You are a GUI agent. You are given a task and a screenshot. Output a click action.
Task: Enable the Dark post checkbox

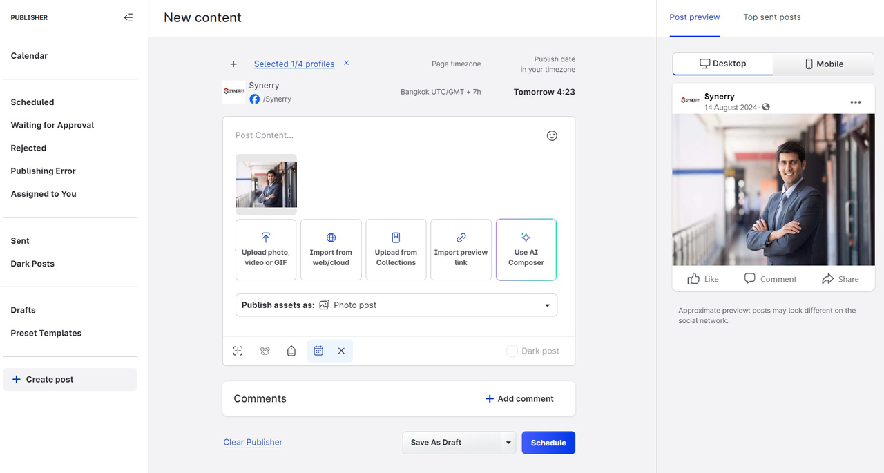click(512, 351)
